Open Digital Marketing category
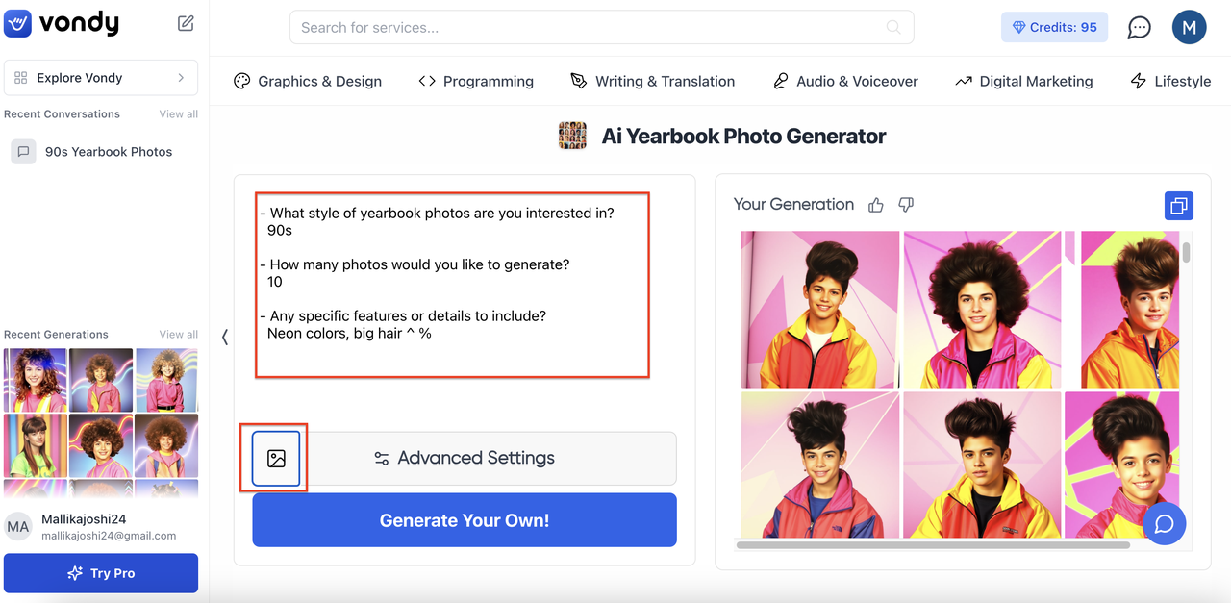1231x603 pixels. coord(1023,81)
